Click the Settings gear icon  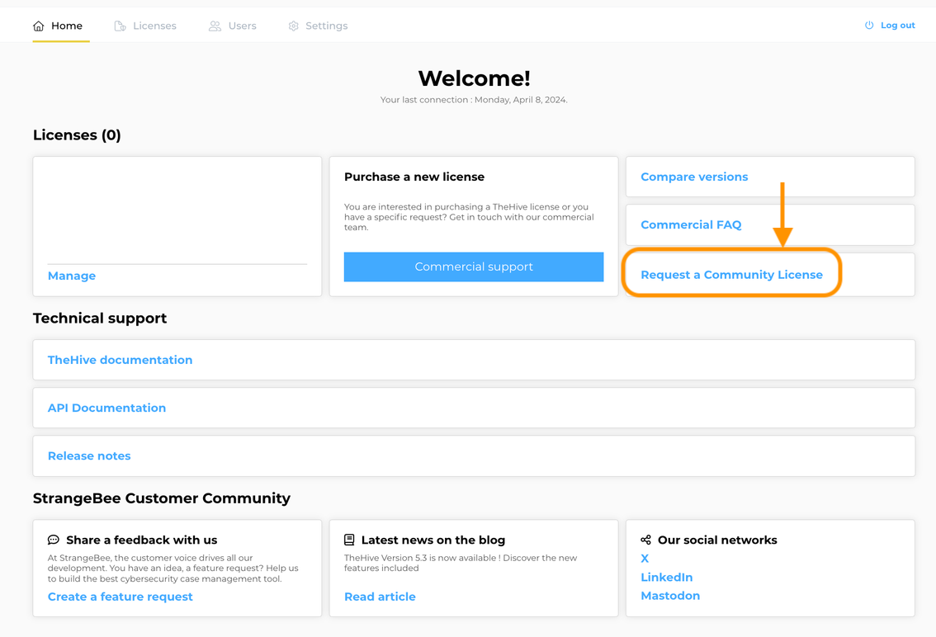[292, 26]
